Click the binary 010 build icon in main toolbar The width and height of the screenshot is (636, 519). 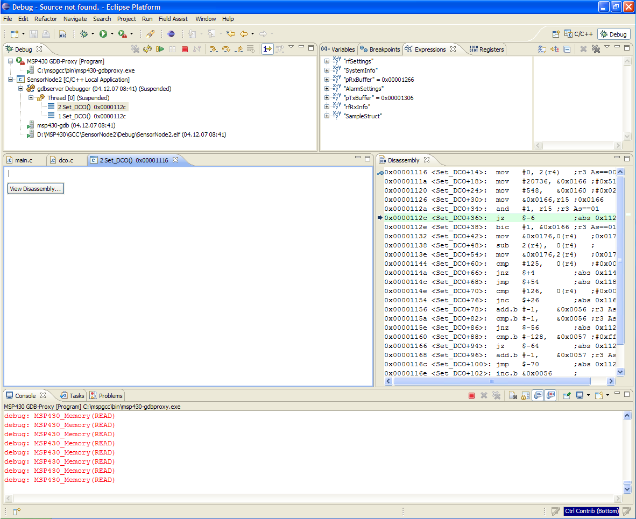click(62, 34)
